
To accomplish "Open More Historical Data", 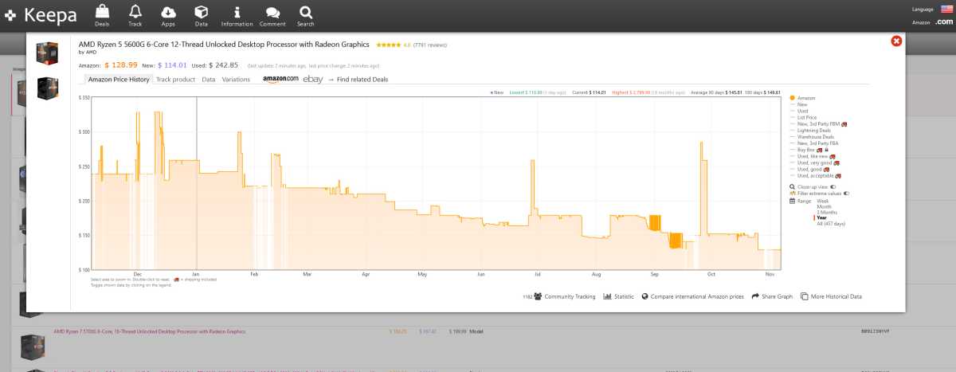I will pos(831,296).
